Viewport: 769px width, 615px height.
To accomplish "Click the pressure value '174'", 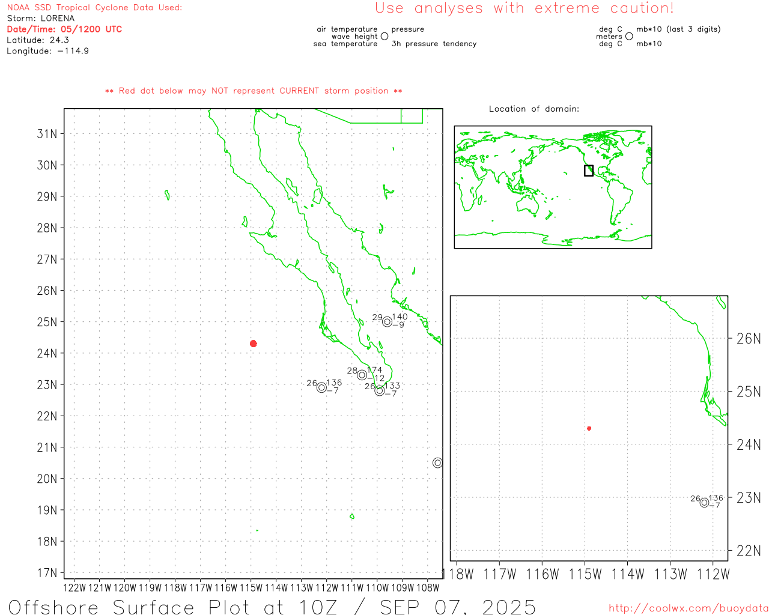I will (374, 370).
